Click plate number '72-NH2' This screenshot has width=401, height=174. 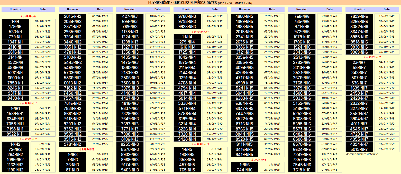point(15,149)
